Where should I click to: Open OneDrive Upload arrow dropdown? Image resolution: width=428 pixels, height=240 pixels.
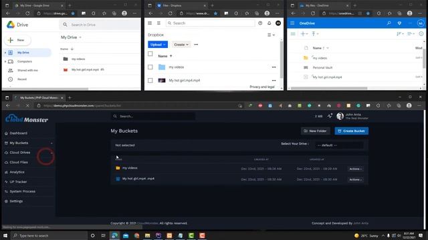pyautogui.click(x=315, y=34)
